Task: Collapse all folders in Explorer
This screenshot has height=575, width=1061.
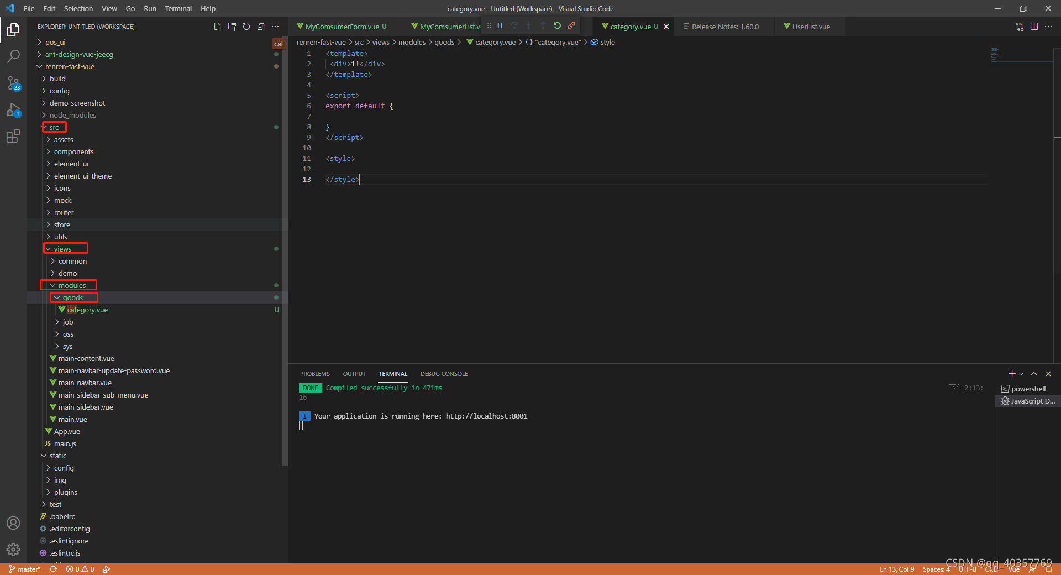Action: [x=261, y=27]
